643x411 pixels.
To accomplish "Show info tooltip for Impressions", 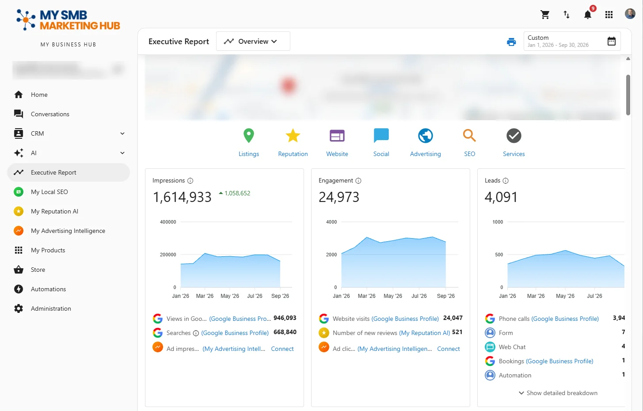I will click(190, 181).
